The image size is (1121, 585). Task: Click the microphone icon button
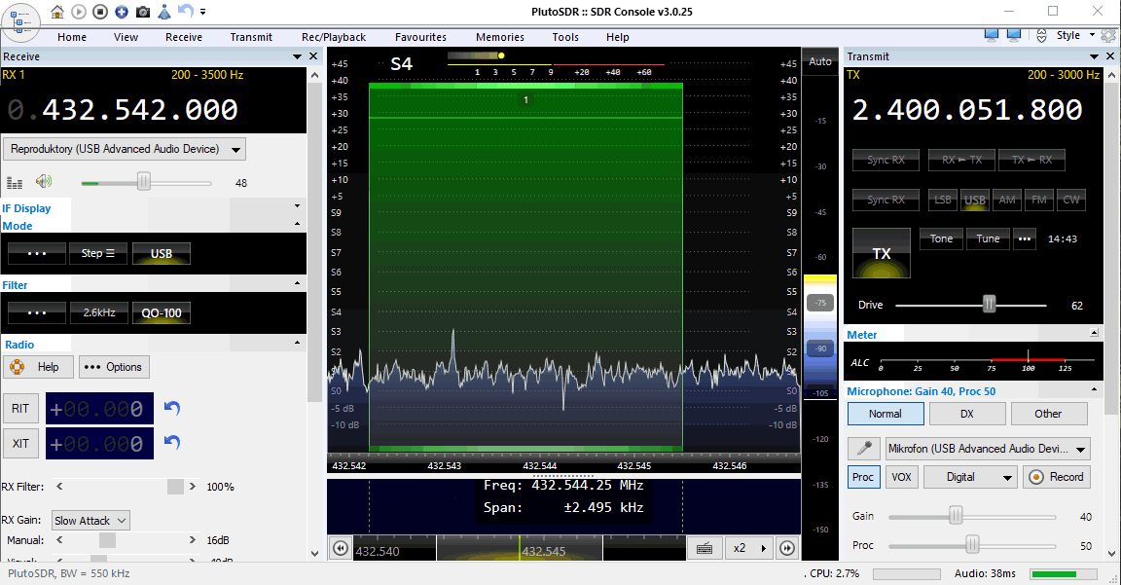coord(862,449)
